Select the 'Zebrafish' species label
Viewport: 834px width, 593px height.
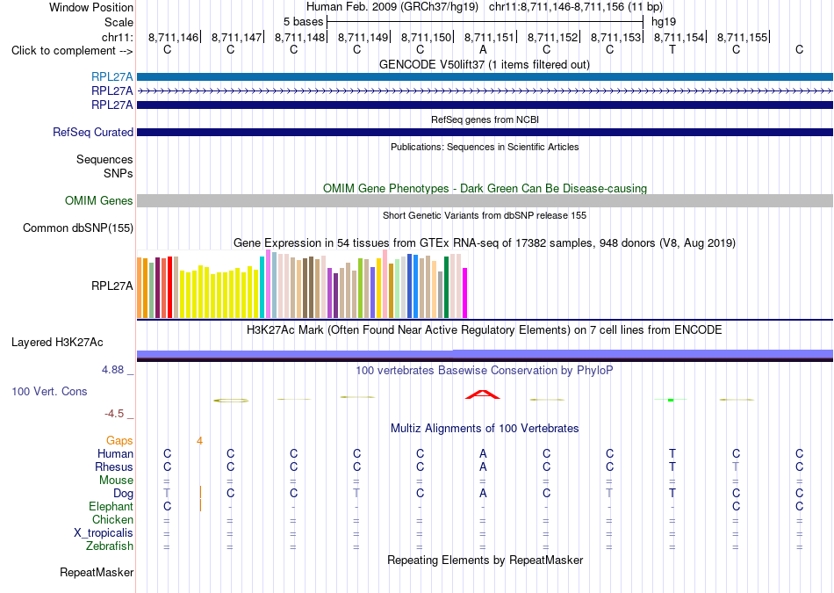coord(110,546)
